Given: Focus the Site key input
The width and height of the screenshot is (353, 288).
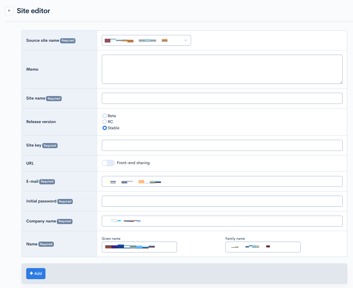Looking at the screenshot, I should pyautogui.click(x=222, y=145).
